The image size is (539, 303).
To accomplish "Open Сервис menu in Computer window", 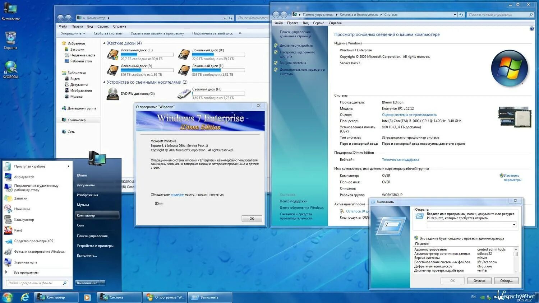I will click(103, 26).
